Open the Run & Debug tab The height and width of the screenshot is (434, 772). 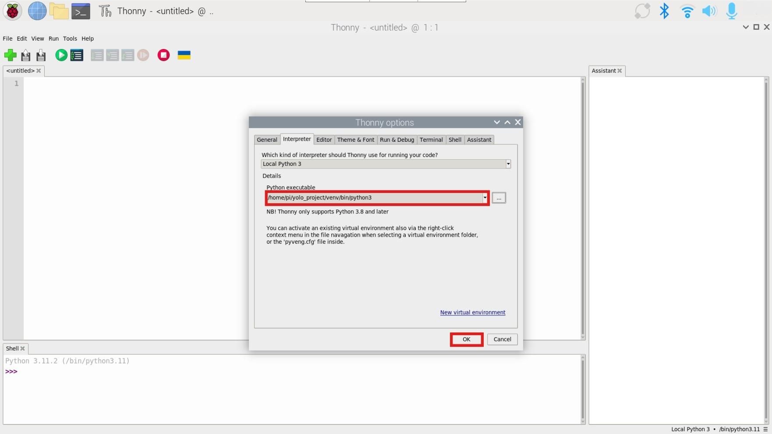pyautogui.click(x=397, y=140)
